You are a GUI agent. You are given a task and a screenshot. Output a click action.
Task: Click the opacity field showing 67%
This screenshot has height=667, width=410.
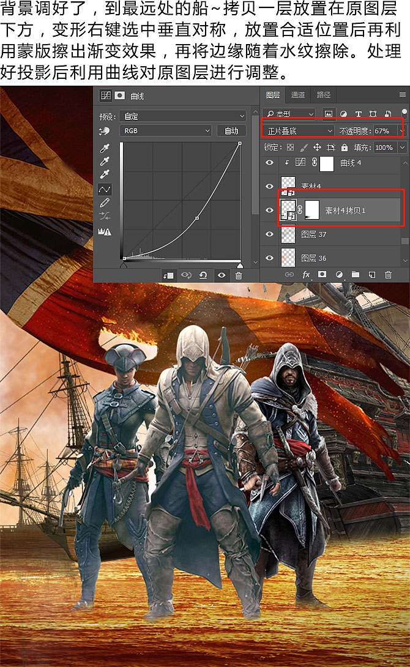384,130
